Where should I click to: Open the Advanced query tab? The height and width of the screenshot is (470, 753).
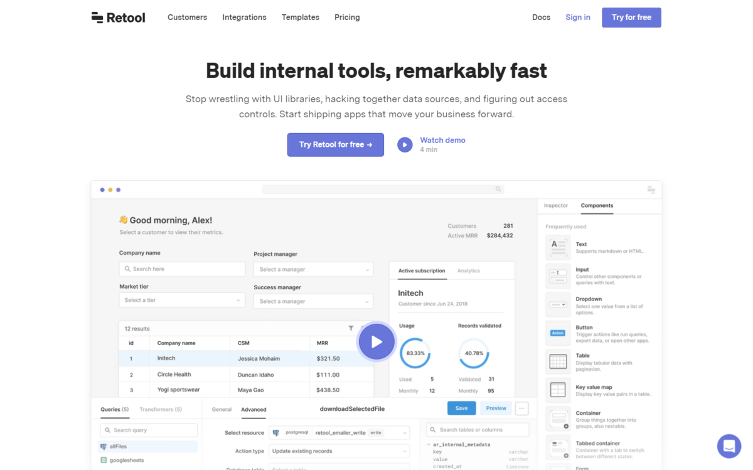[x=254, y=409]
